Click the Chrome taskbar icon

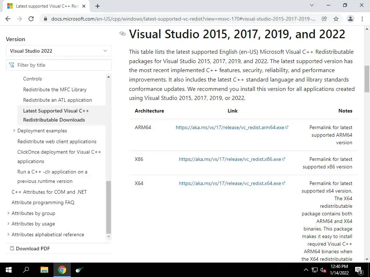[62, 270]
